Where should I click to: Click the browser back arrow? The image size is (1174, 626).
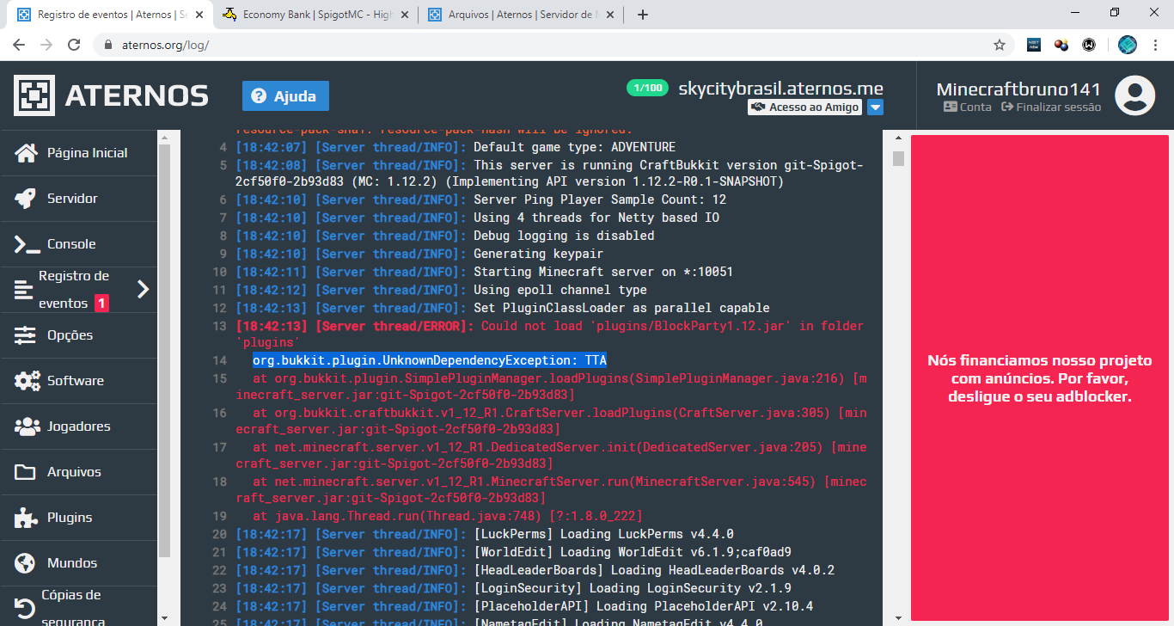(19, 45)
